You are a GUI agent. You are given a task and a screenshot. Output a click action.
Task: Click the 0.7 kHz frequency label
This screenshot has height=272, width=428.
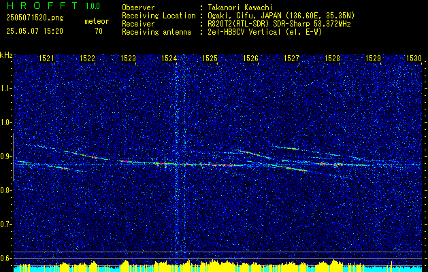[x=5, y=224]
